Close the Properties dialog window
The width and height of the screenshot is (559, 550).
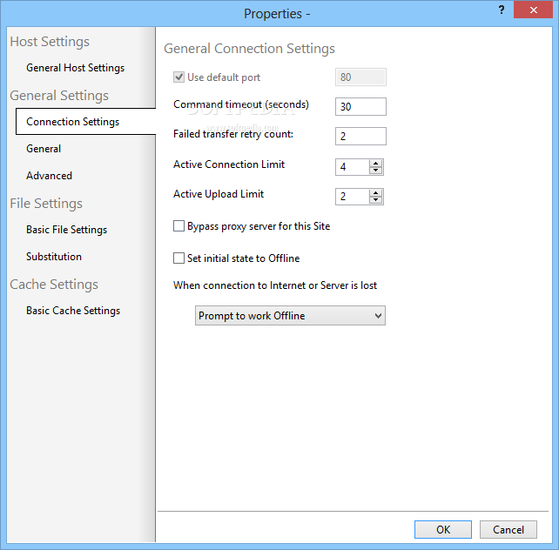pyautogui.click(x=534, y=10)
